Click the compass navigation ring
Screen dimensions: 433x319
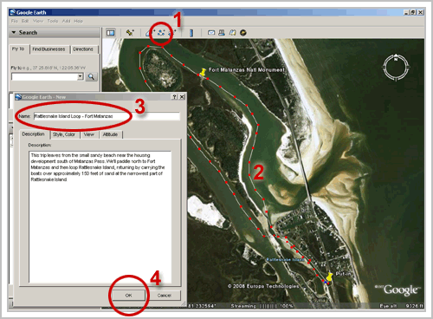(x=396, y=68)
